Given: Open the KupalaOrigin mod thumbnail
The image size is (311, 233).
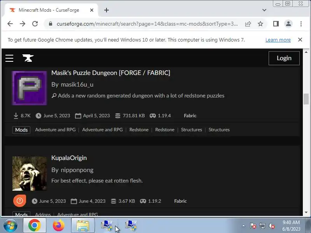Looking at the screenshot, I should tap(30, 173).
